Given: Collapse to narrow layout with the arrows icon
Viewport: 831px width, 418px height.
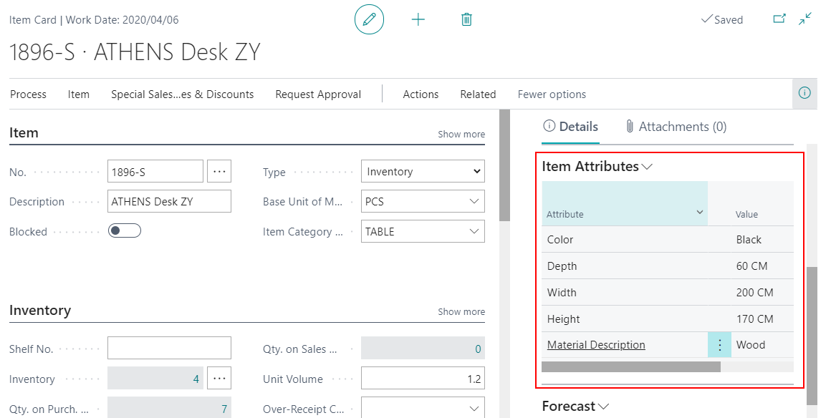Looking at the screenshot, I should (x=804, y=19).
